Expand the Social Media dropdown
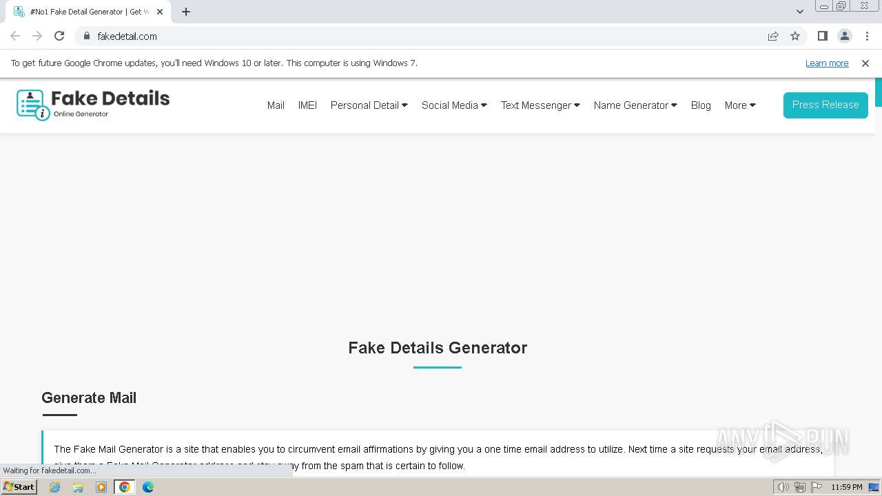Screen dimensions: 882x496 tap(454, 105)
